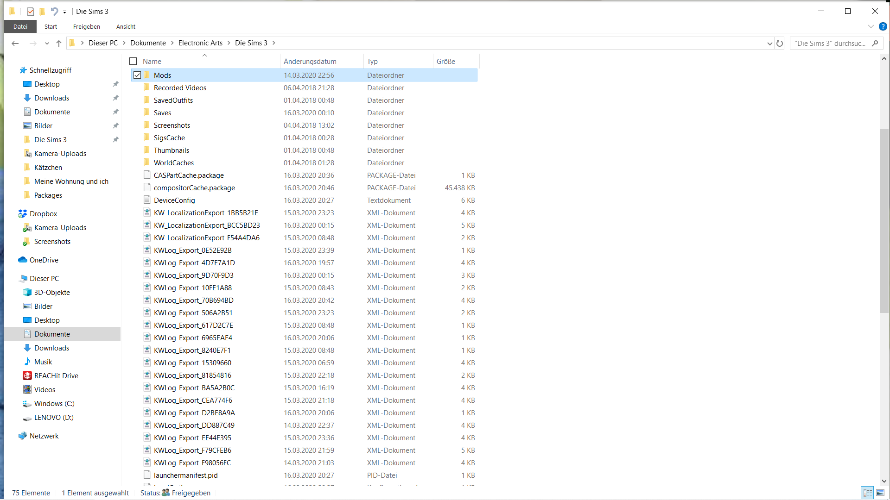The height and width of the screenshot is (500, 890).
Task: Click the Properties icon in quick access toolbar
Action: 31,12
